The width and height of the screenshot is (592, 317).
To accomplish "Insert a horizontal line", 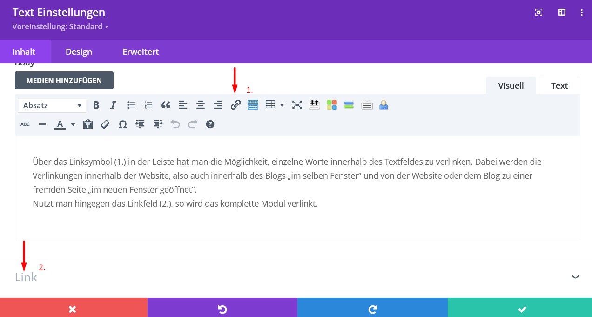I will 42,124.
